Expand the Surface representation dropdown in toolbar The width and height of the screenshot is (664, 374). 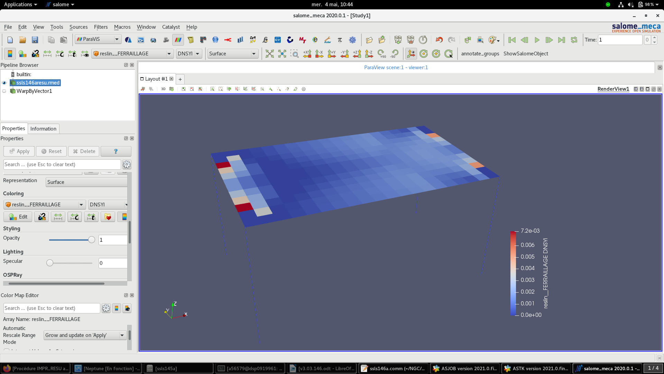point(253,54)
